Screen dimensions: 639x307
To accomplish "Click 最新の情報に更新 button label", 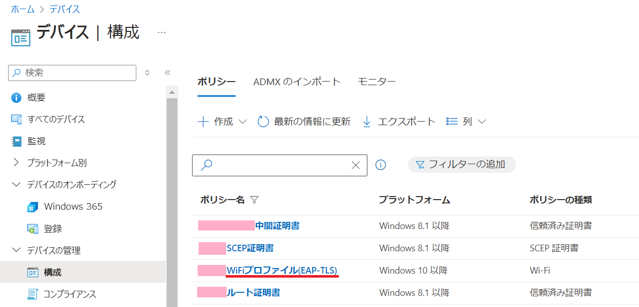I will click(x=312, y=122).
